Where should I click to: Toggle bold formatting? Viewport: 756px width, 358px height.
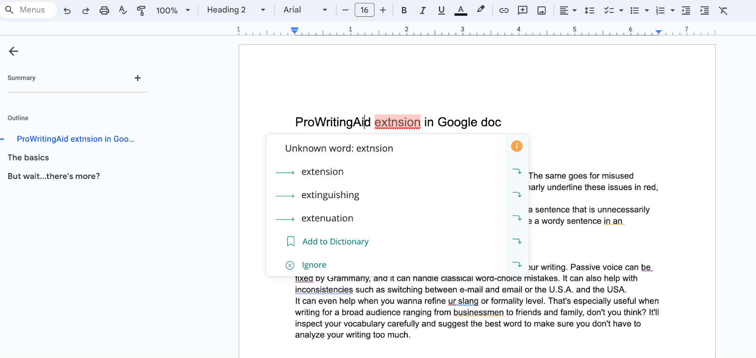(x=404, y=10)
